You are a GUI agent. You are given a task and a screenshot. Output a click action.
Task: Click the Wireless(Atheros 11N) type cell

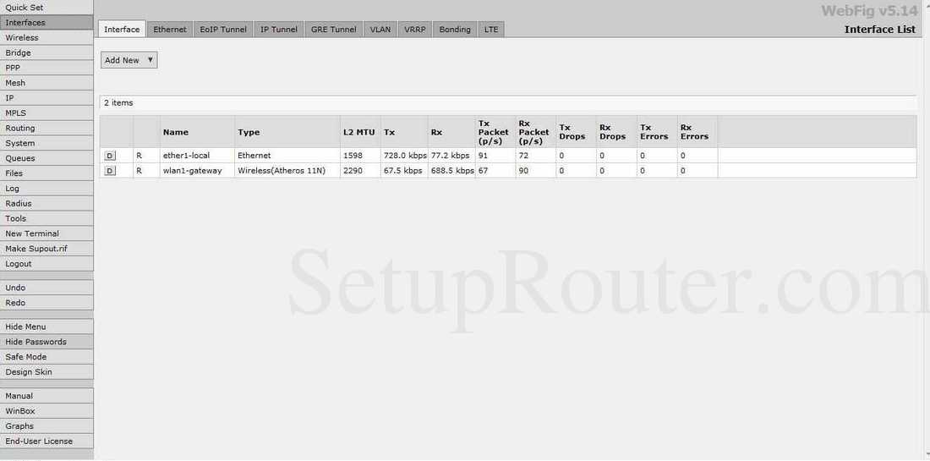[x=282, y=171]
